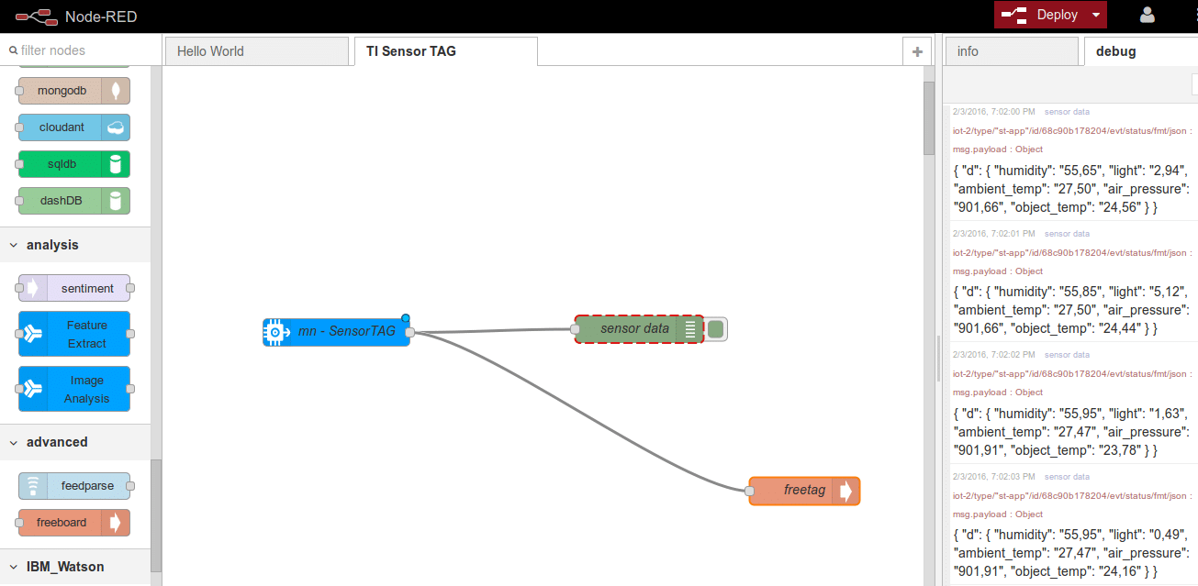Toggle the sensor data debug node output button
The height and width of the screenshot is (586, 1198).
click(x=716, y=329)
